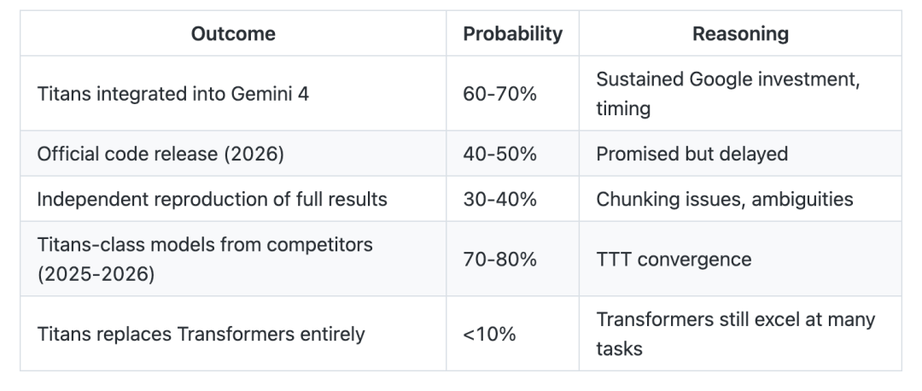Image resolution: width=922 pixels, height=391 pixels.
Task: Click the Probability column header
Action: click(512, 34)
